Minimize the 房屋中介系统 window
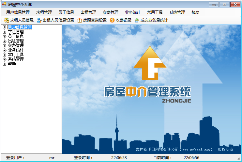 point(214,5)
